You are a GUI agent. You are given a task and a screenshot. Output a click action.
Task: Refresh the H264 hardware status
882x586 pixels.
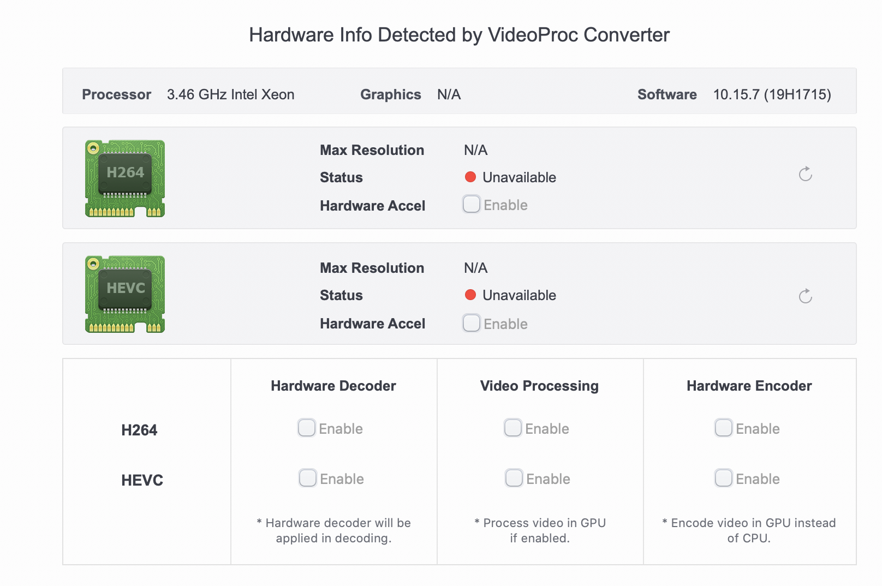click(805, 174)
